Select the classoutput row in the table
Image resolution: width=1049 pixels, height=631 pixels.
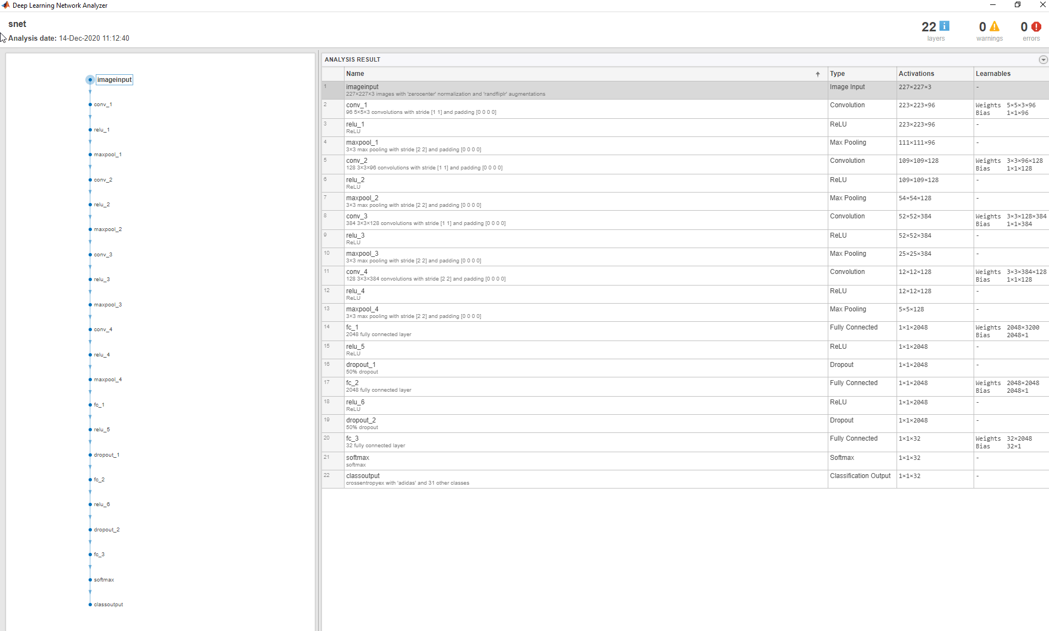pyautogui.click(x=685, y=479)
